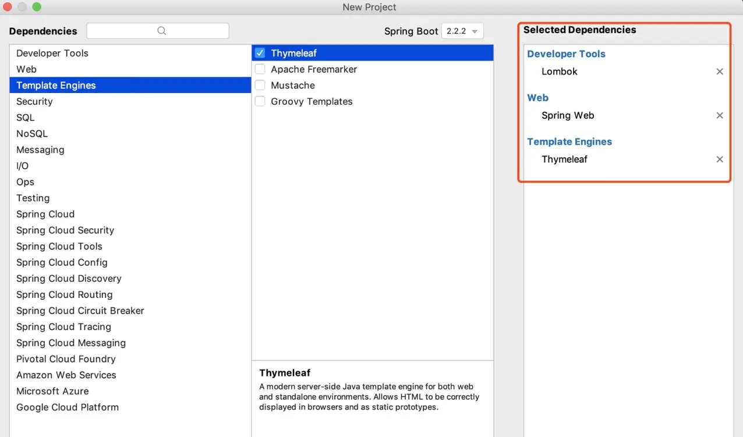Open the Security category

(x=130, y=101)
